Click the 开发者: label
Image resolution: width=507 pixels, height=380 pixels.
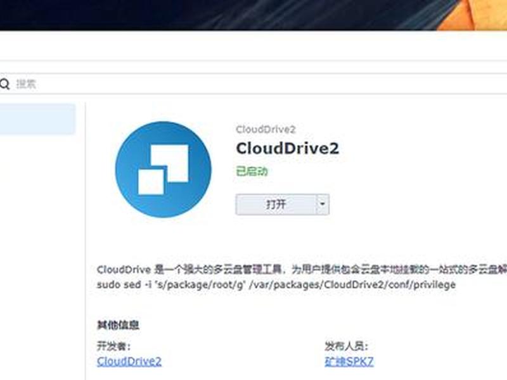tap(114, 346)
